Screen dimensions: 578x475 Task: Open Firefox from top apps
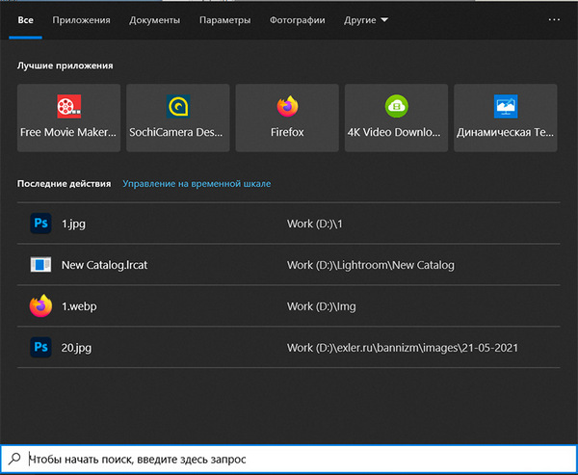tap(287, 118)
